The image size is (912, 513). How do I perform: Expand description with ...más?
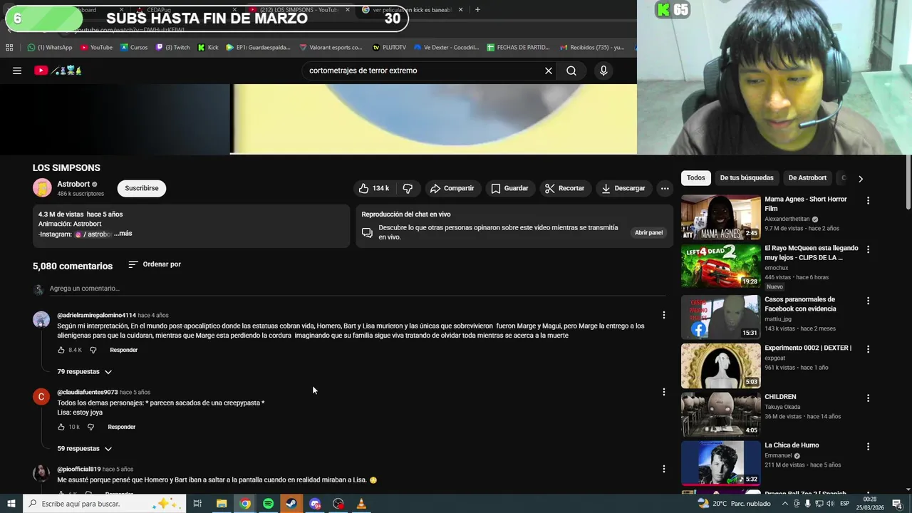[123, 234]
